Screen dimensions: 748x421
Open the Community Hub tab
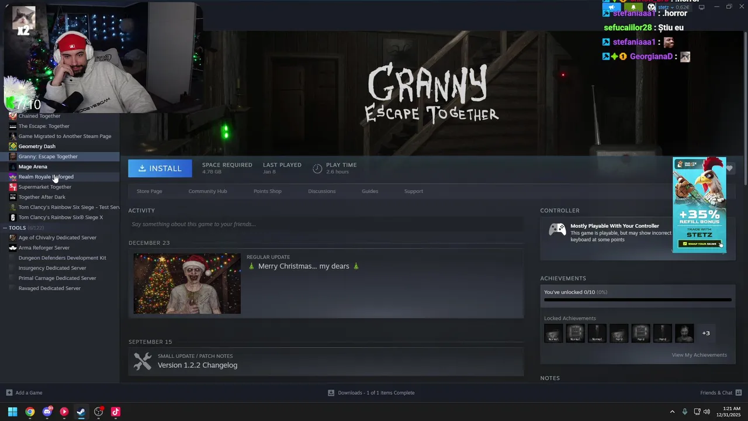[207, 191]
